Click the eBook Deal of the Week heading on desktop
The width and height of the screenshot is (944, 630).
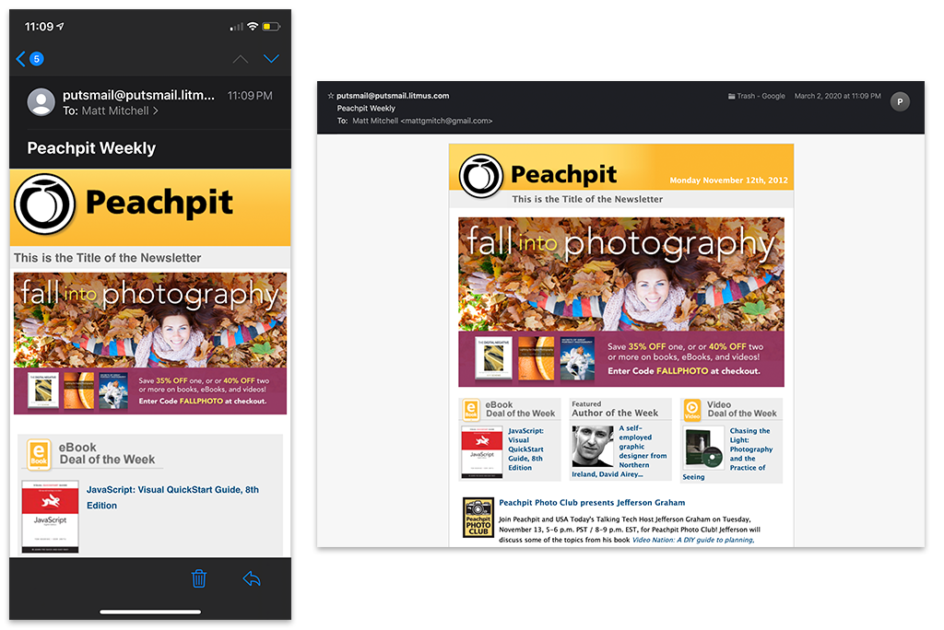tap(520, 409)
